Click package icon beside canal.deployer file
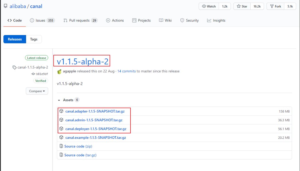The image size is (300, 171). click(x=61, y=129)
